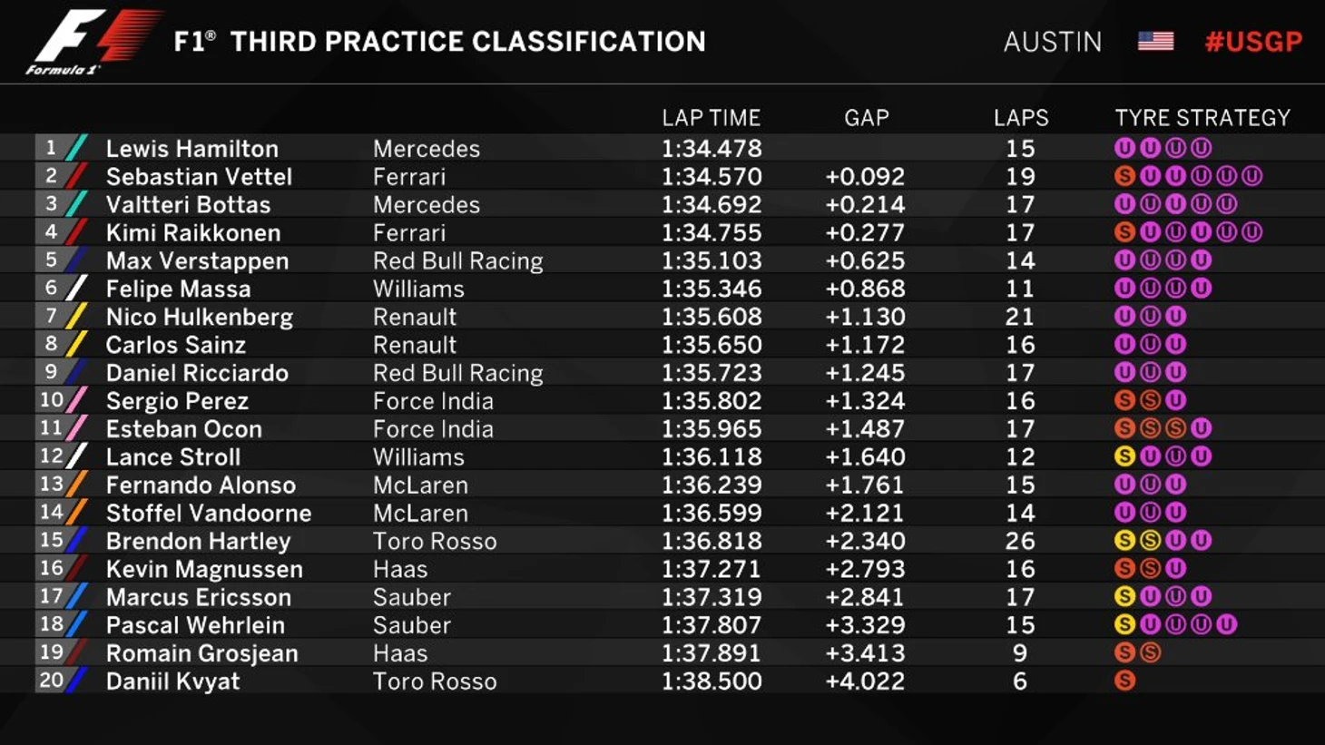Select the GAP column header
Screen dimensions: 1325x745
[x=866, y=118]
